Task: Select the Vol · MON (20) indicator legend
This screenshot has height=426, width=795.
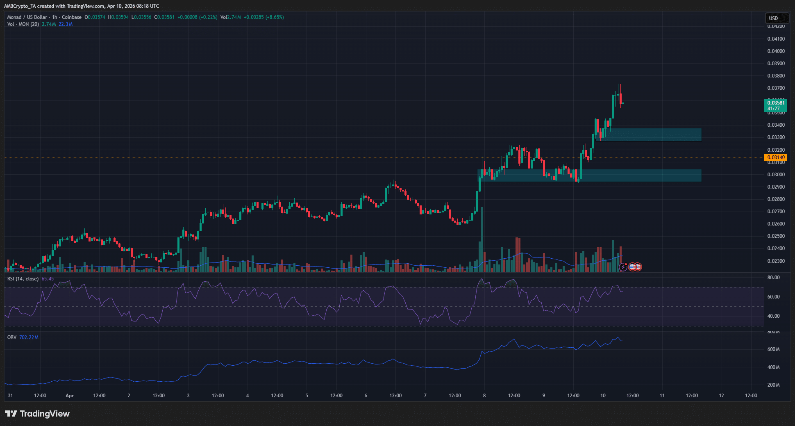Action: [23, 24]
